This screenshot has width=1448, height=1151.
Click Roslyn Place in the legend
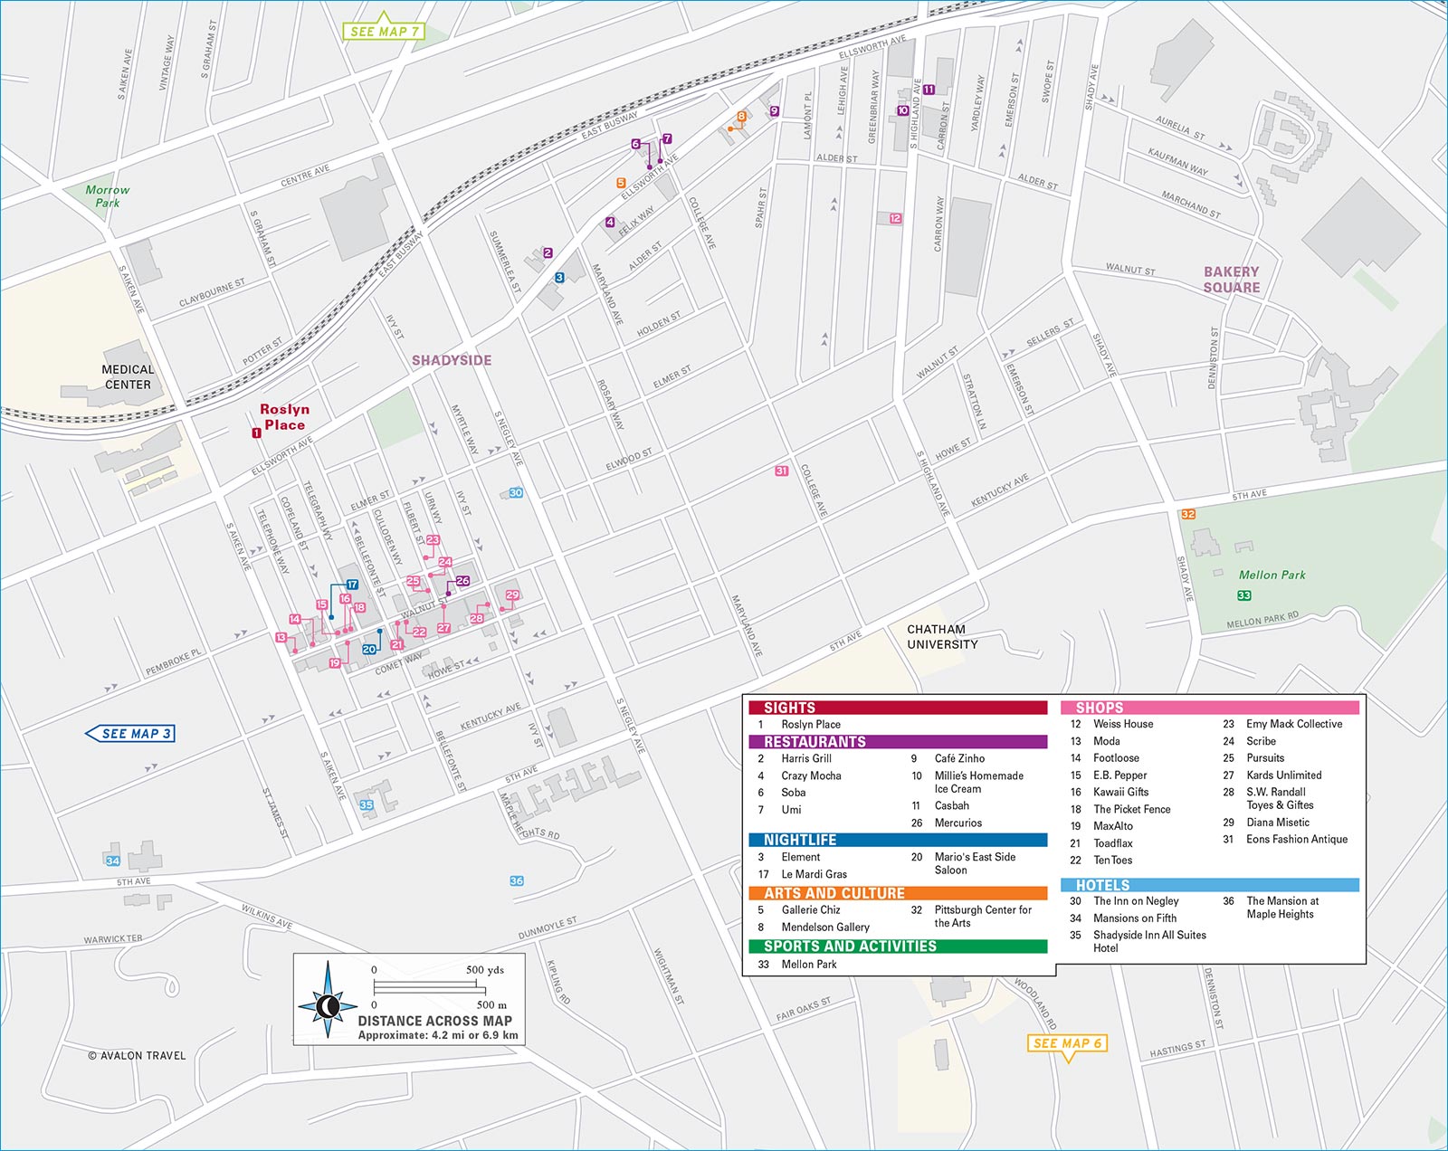point(811,725)
